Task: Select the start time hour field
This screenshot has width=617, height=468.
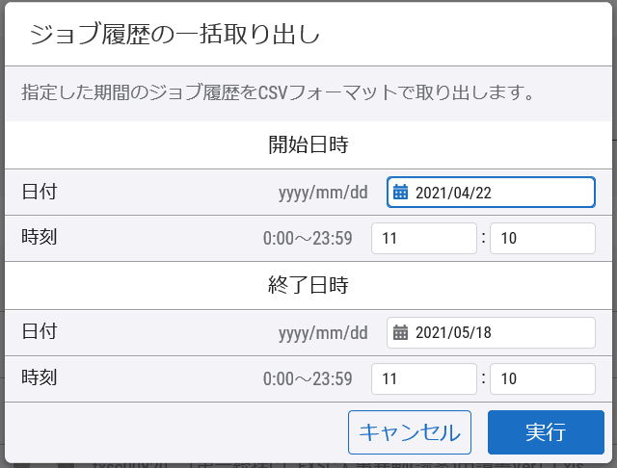Action: tap(424, 238)
